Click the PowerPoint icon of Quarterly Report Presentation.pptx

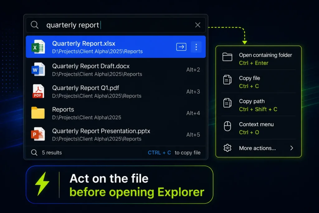coord(38,134)
